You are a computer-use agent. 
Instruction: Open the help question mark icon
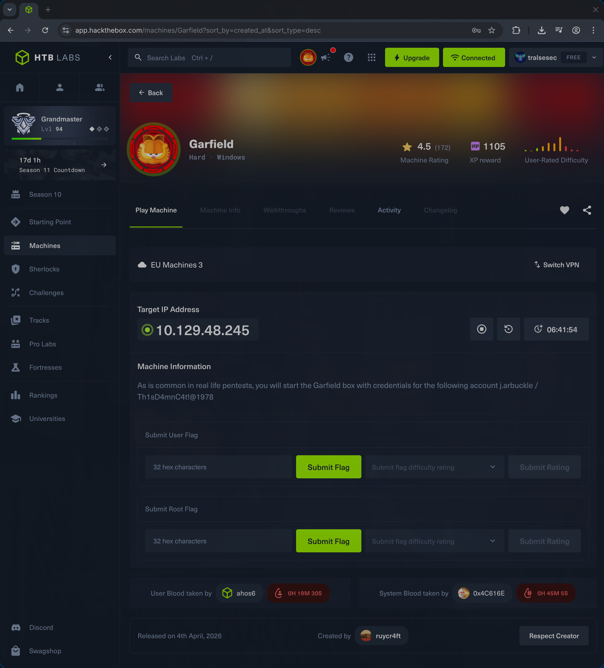(348, 57)
